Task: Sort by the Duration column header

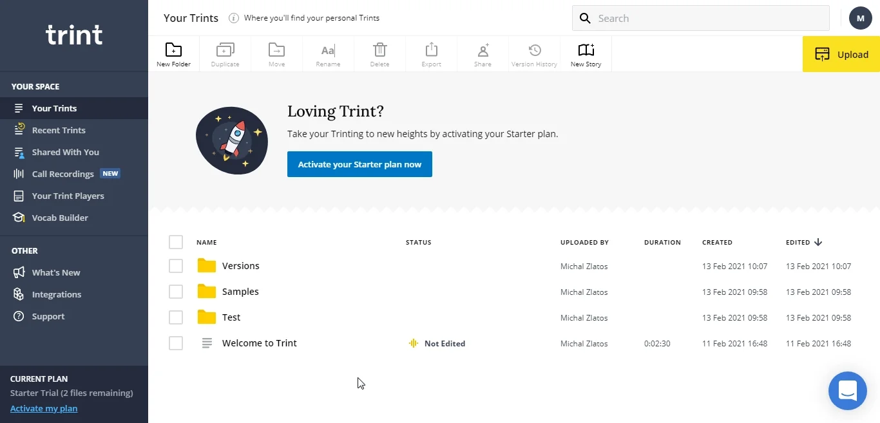Action: (662, 243)
